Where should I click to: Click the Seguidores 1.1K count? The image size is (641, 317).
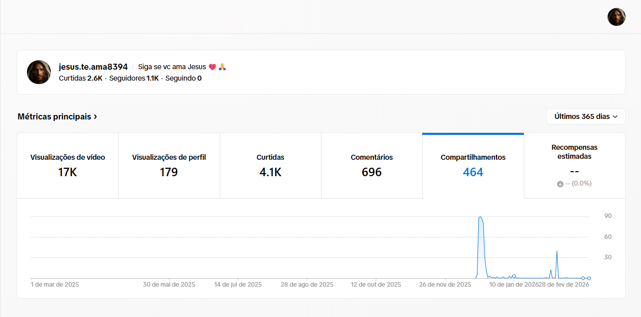click(134, 78)
